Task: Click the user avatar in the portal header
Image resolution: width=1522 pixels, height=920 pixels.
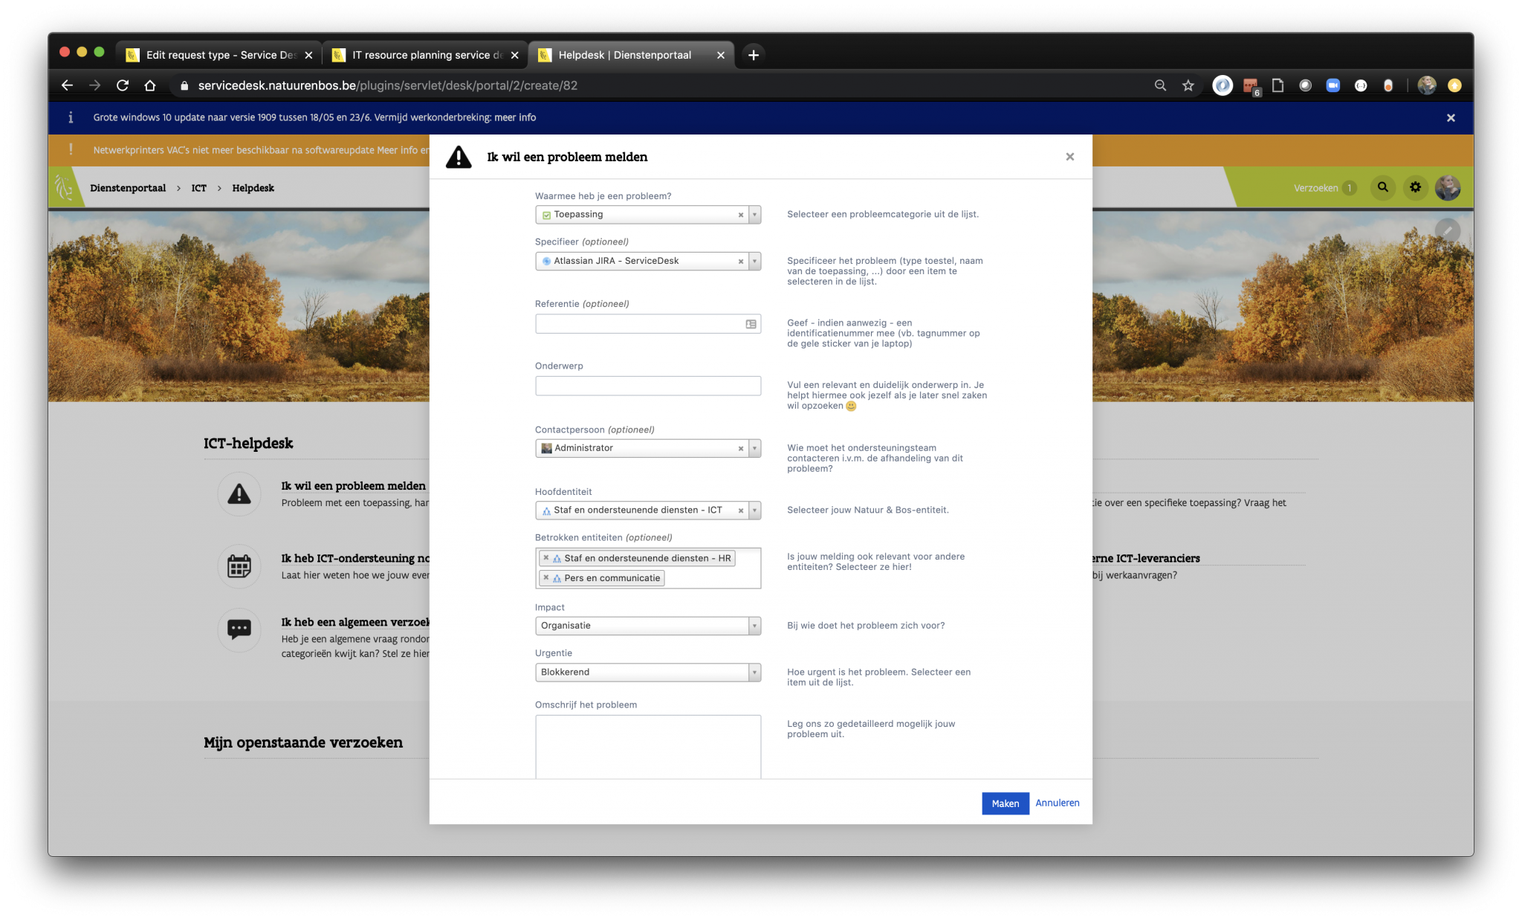Action: pyautogui.click(x=1448, y=187)
